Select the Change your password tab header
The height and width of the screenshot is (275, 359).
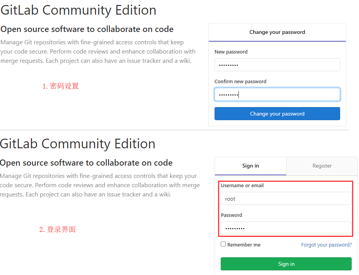pyautogui.click(x=277, y=32)
